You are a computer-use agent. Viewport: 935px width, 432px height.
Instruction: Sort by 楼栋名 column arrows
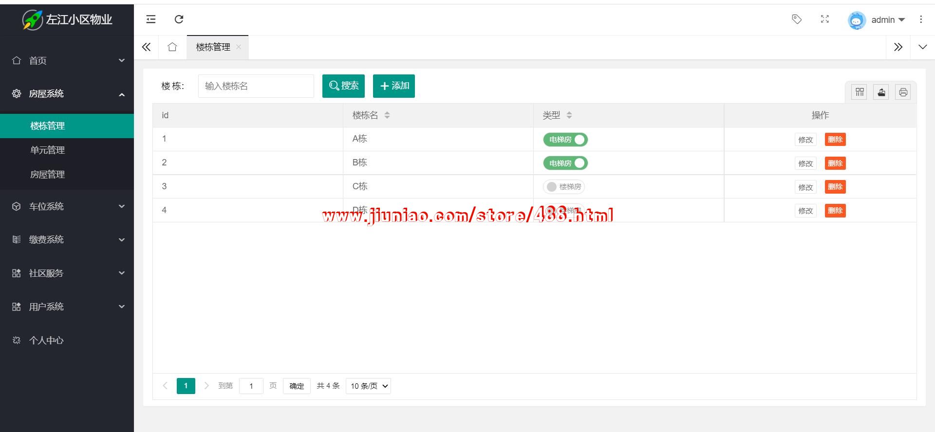[387, 115]
